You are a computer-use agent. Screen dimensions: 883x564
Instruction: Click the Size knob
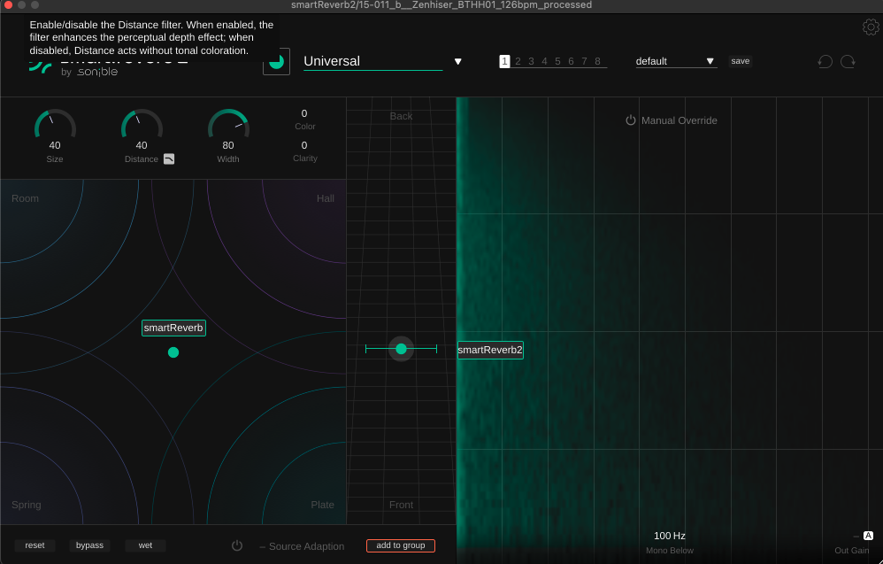pos(55,125)
